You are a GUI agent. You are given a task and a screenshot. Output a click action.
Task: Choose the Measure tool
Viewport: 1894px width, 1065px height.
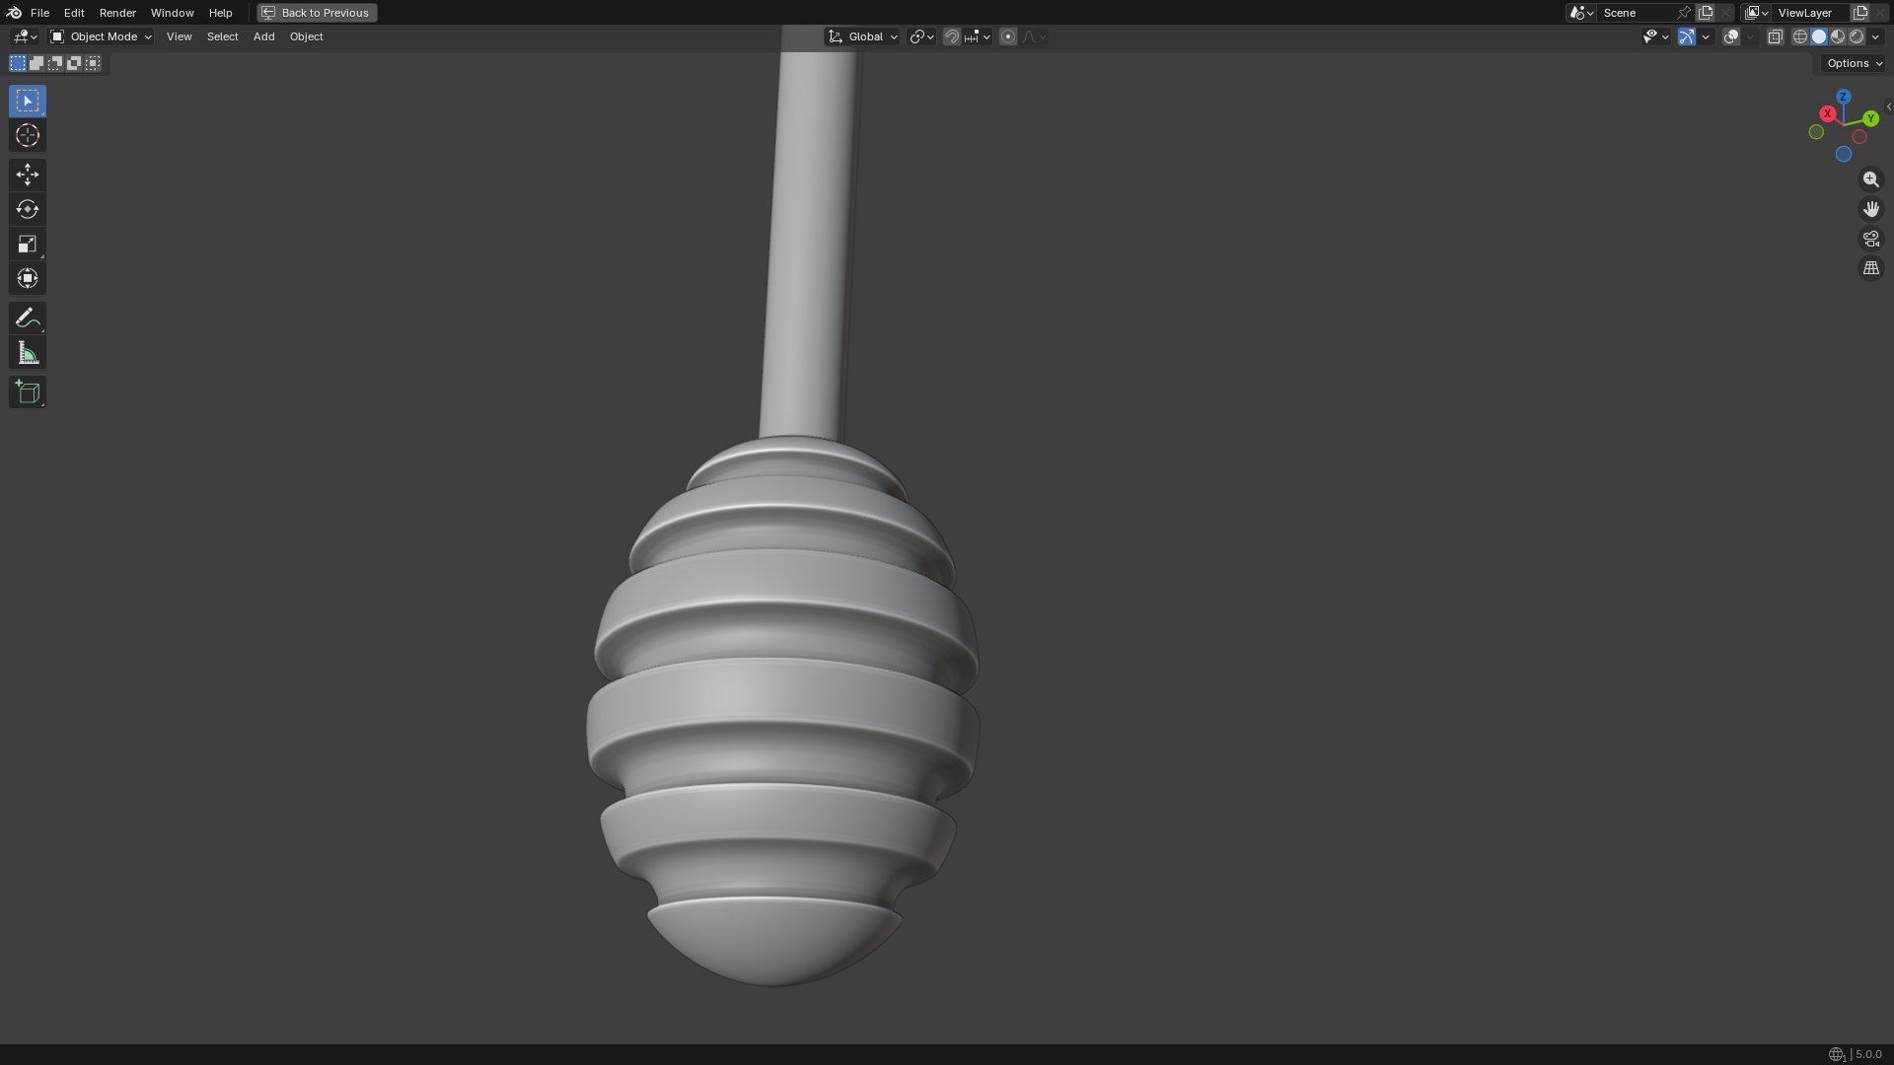pos(28,353)
